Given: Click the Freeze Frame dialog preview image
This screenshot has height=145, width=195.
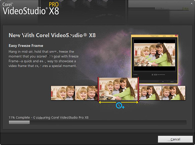Looking at the screenshot, I should click(155, 55).
